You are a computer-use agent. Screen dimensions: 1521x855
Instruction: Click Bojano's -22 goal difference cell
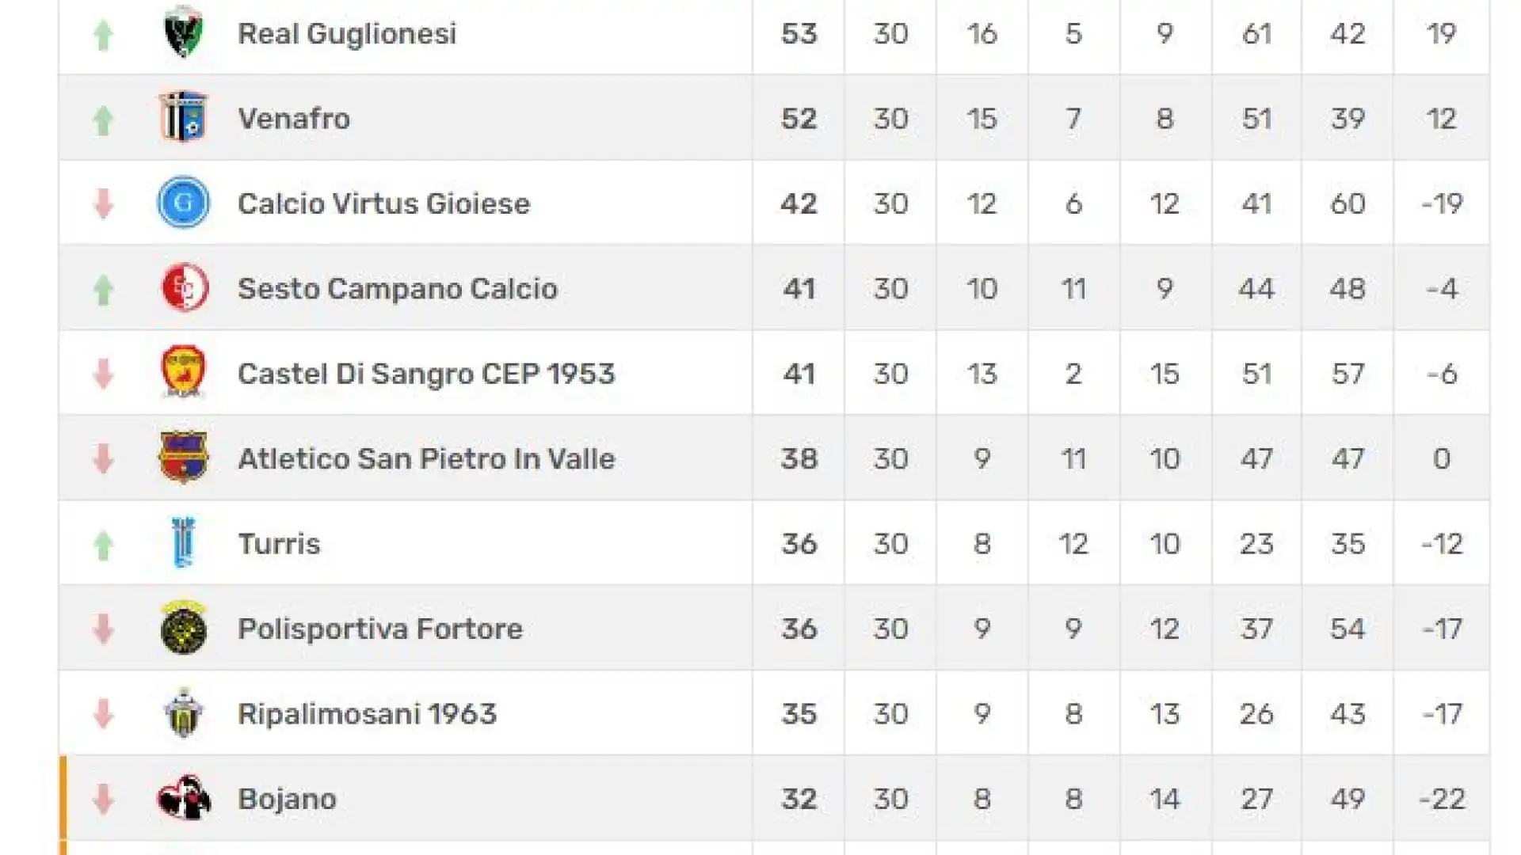1442,798
